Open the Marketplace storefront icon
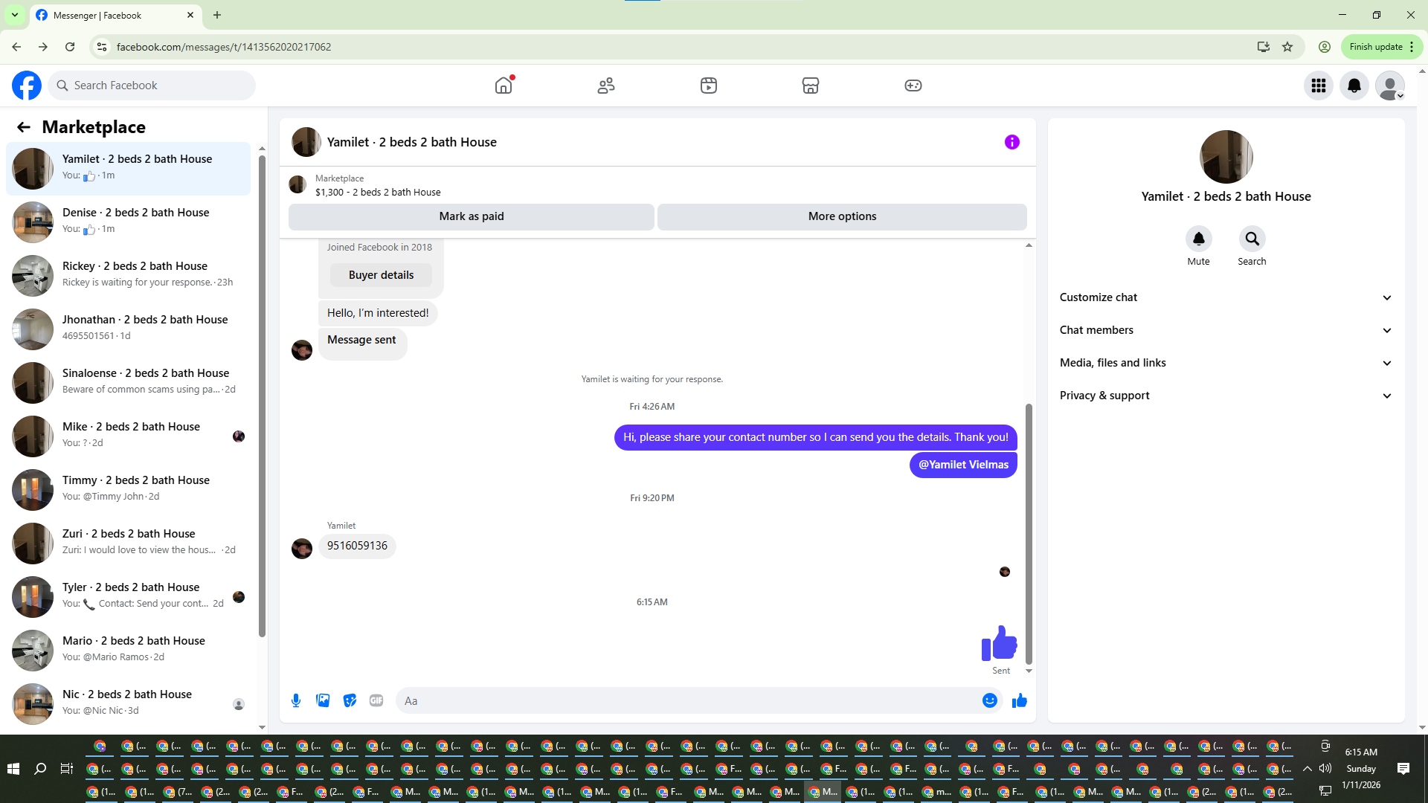 [x=811, y=86]
